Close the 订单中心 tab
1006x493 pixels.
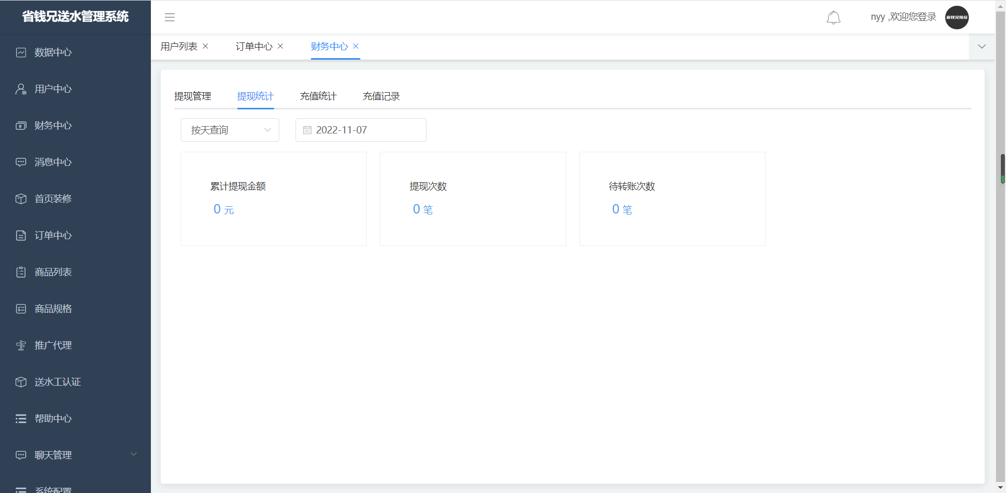(280, 46)
